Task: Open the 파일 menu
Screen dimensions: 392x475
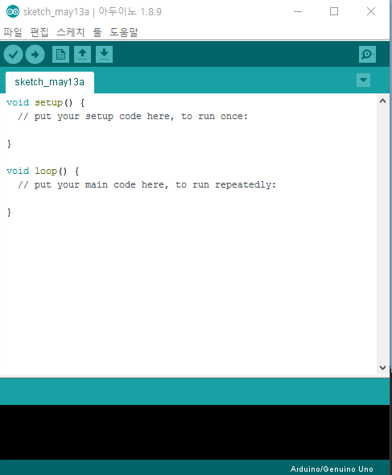Action: pos(13,32)
